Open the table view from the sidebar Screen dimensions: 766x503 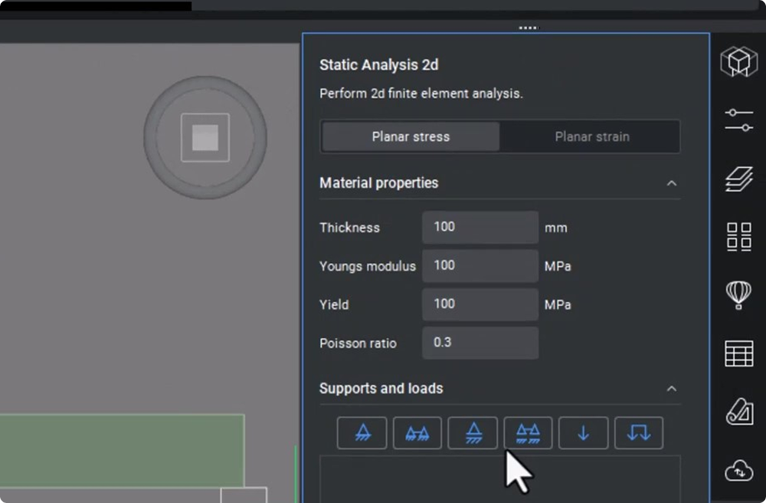738,353
